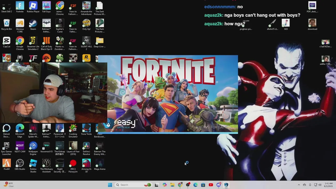This screenshot has height=189, width=336.
Task: Select the Trivia Tricks desktop icon
Action: 86,130
